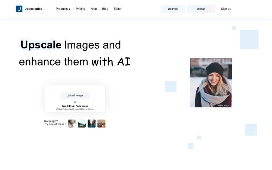Click the Sign up link
272x170 pixels.
[226, 8]
